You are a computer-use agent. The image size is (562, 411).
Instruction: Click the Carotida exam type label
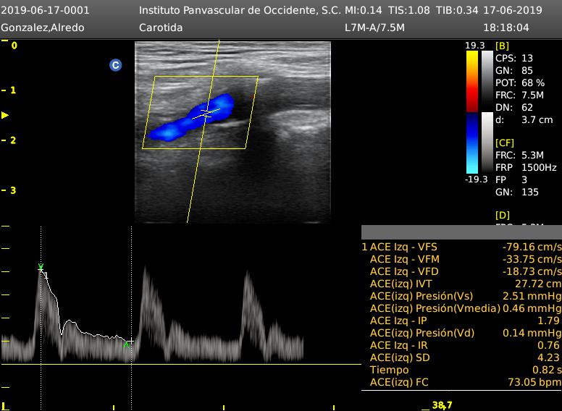point(160,27)
